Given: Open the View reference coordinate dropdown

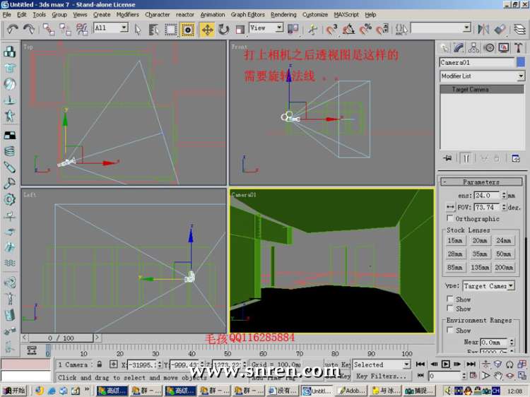Looking at the screenshot, I should click(x=266, y=28).
